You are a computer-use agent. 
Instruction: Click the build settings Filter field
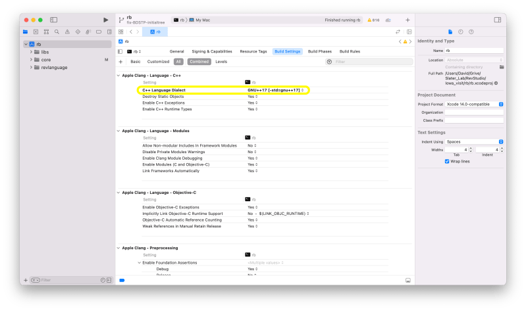[x=369, y=62]
